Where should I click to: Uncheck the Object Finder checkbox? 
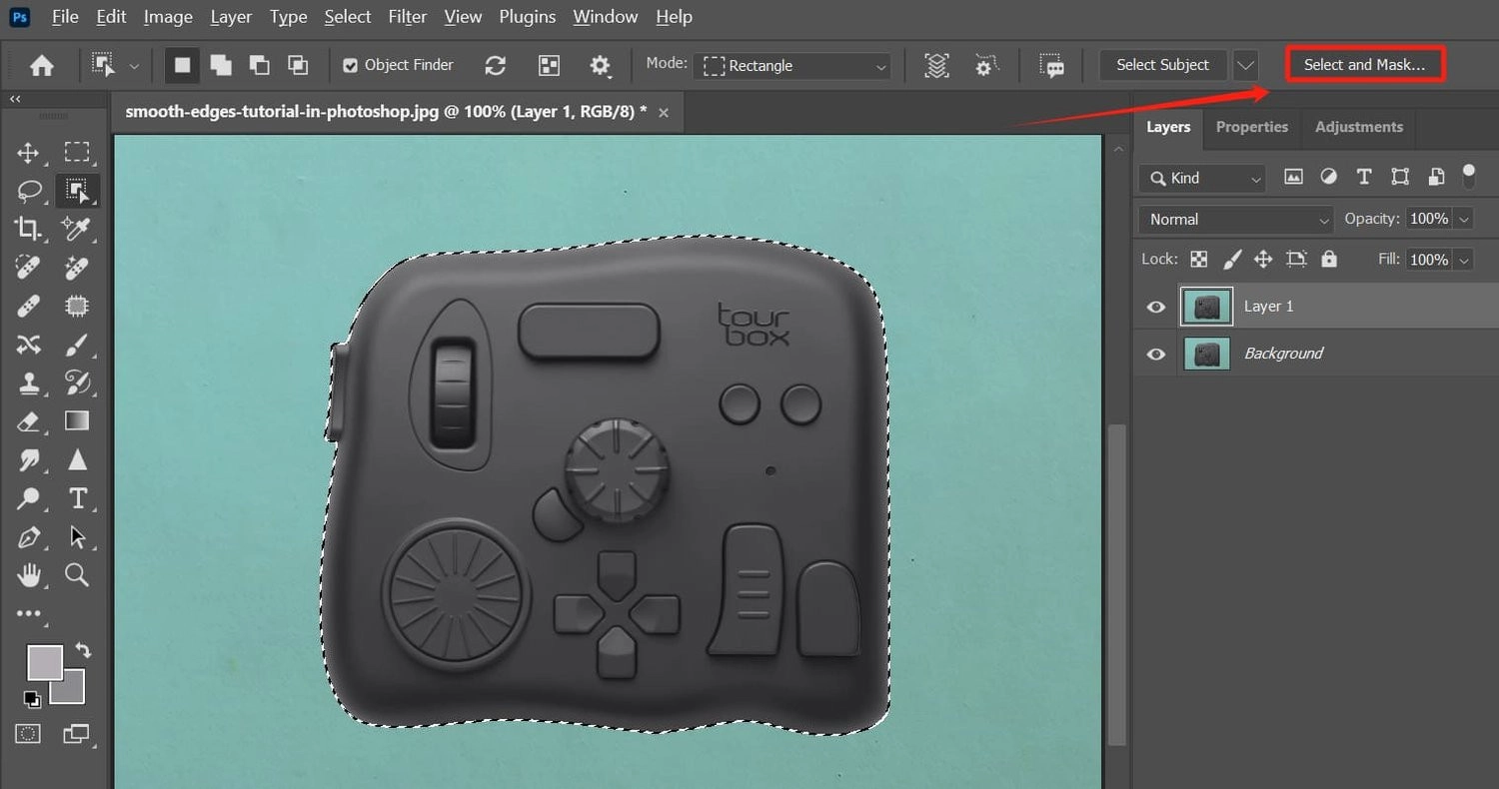pyautogui.click(x=350, y=66)
